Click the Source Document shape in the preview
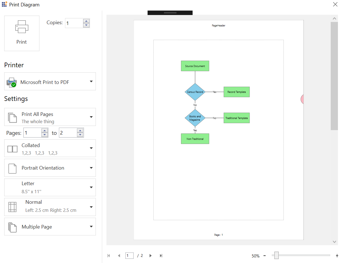This screenshot has width=341, height=263. coord(195,66)
